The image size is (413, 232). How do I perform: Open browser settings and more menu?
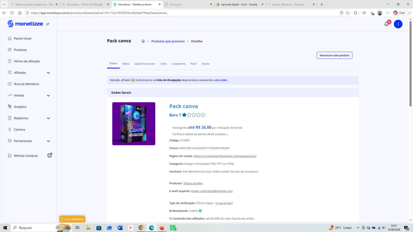[x=388, y=13]
